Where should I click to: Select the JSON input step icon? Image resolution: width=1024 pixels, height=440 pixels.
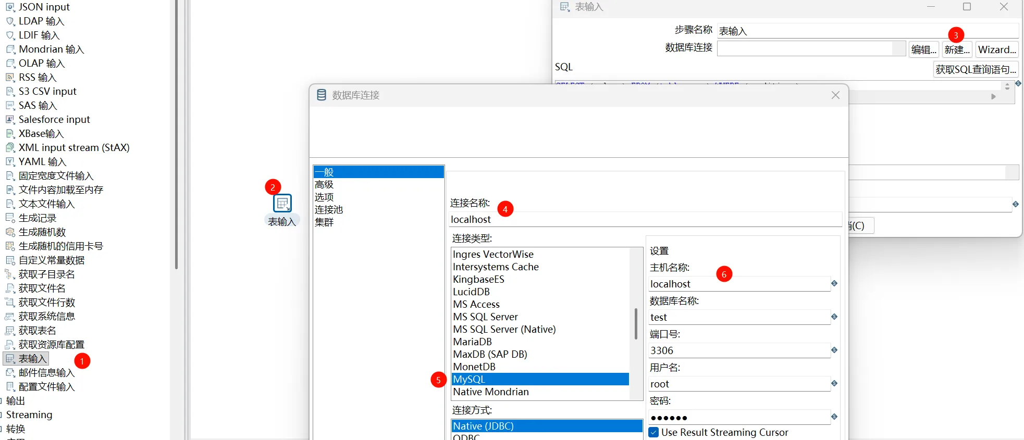(10, 7)
